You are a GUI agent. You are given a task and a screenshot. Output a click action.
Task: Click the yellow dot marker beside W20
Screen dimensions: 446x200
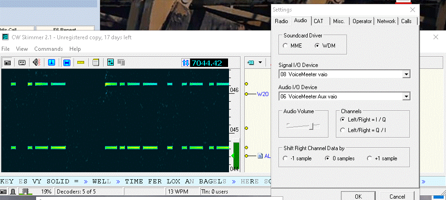(x=246, y=94)
